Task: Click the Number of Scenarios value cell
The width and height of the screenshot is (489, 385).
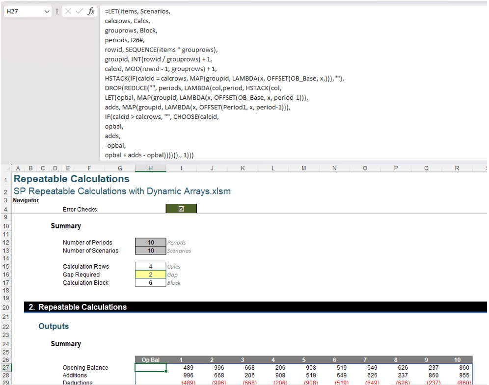Action: point(150,250)
